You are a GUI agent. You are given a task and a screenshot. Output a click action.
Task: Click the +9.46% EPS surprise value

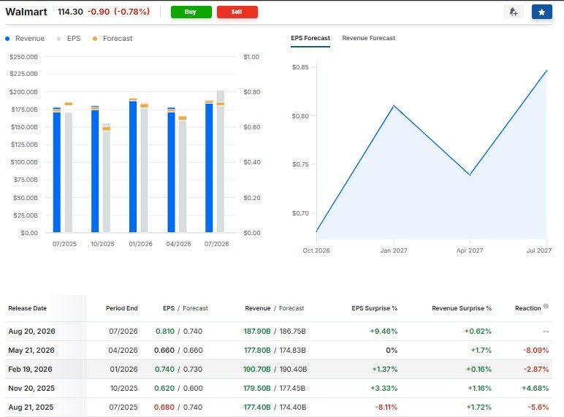click(x=384, y=331)
